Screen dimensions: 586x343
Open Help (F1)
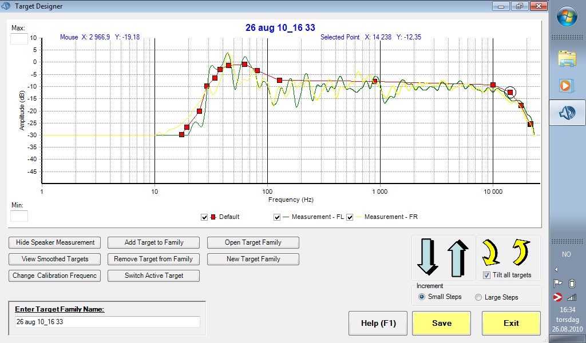[x=378, y=323]
